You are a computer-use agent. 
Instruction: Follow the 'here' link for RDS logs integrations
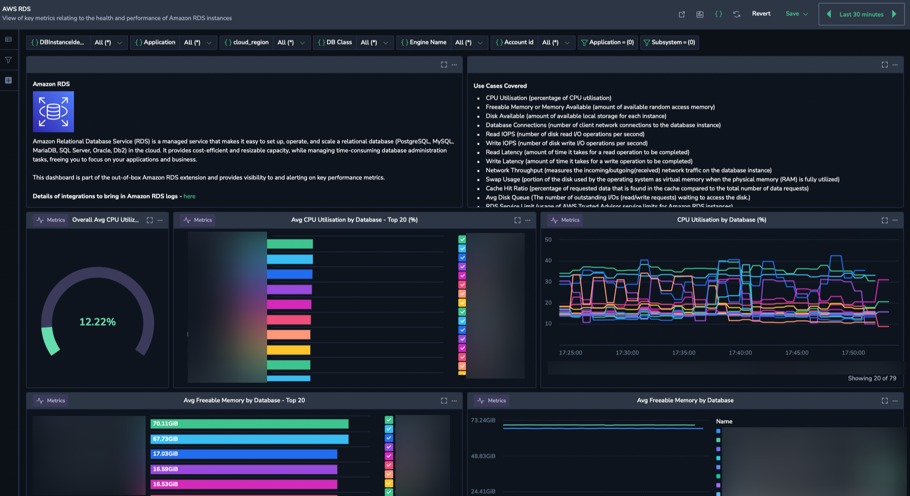click(189, 196)
